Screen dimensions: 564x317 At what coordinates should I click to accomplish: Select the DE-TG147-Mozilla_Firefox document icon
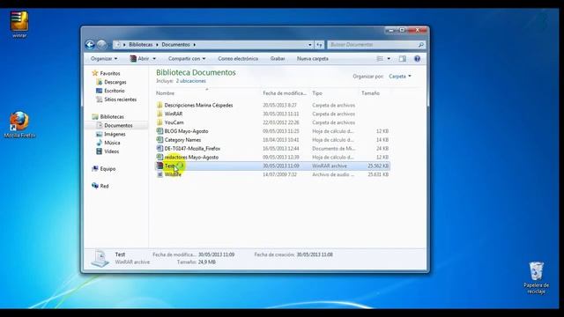[x=160, y=148]
